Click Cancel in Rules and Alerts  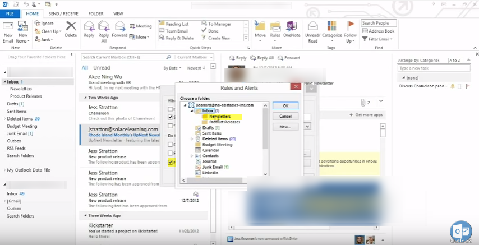click(x=285, y=116)
